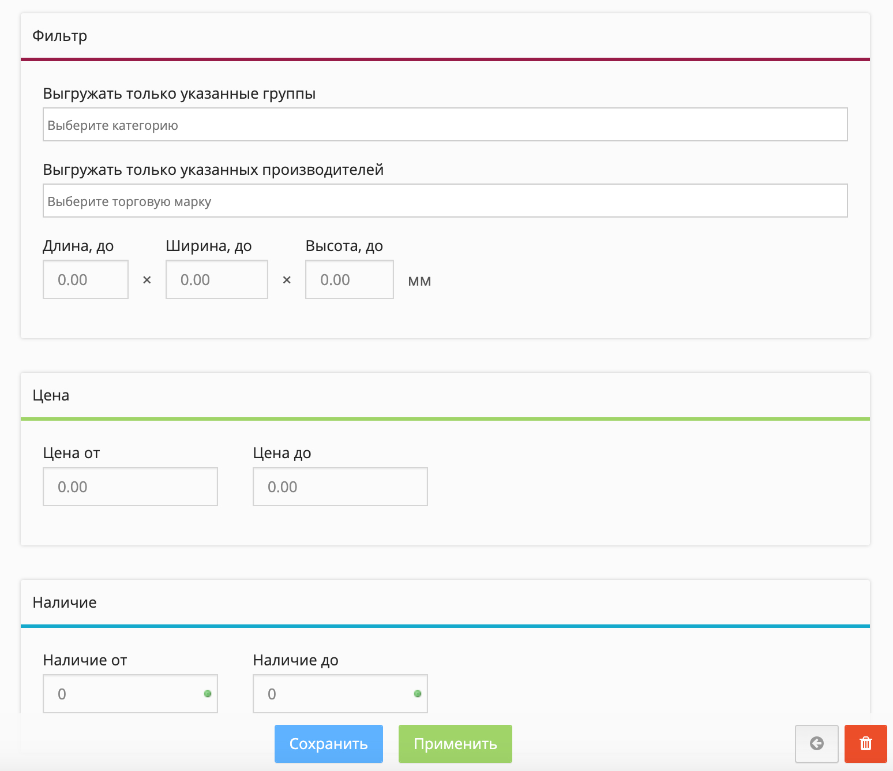Open the Выберите категорию selector
Viewport: 893px width, 771px height.
tap(445, 125)
